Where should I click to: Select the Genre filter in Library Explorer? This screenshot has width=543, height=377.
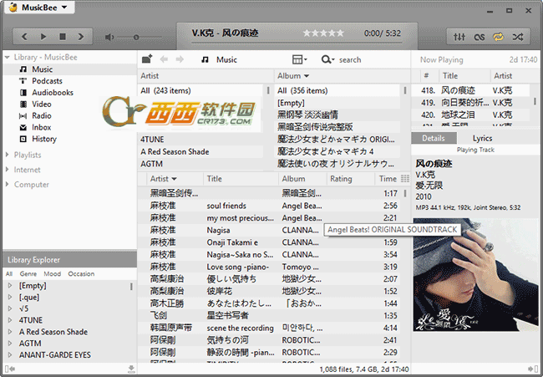coord(28,273)
